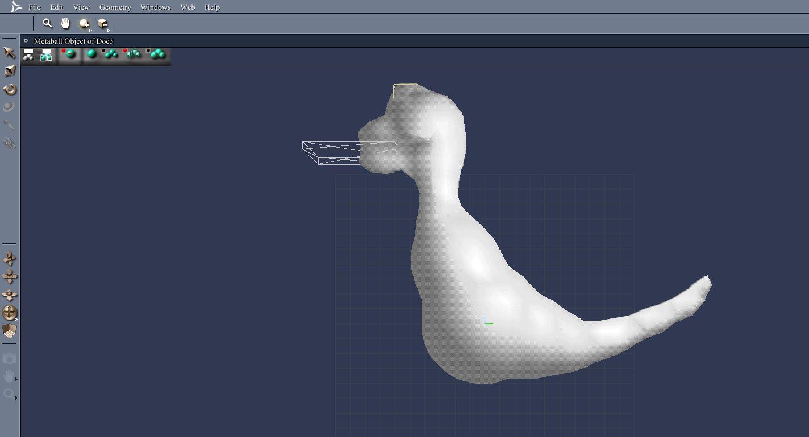Open the Windows menu
809x437 pixels.
[x=156, y=7]
